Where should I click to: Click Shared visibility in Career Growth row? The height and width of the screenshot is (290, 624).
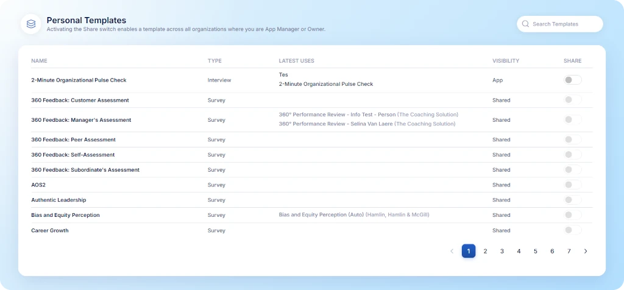(502, 230)
